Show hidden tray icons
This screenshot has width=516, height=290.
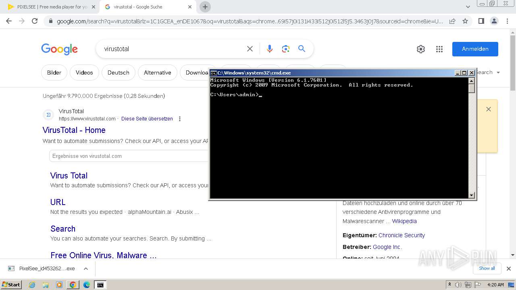point(450,285)
